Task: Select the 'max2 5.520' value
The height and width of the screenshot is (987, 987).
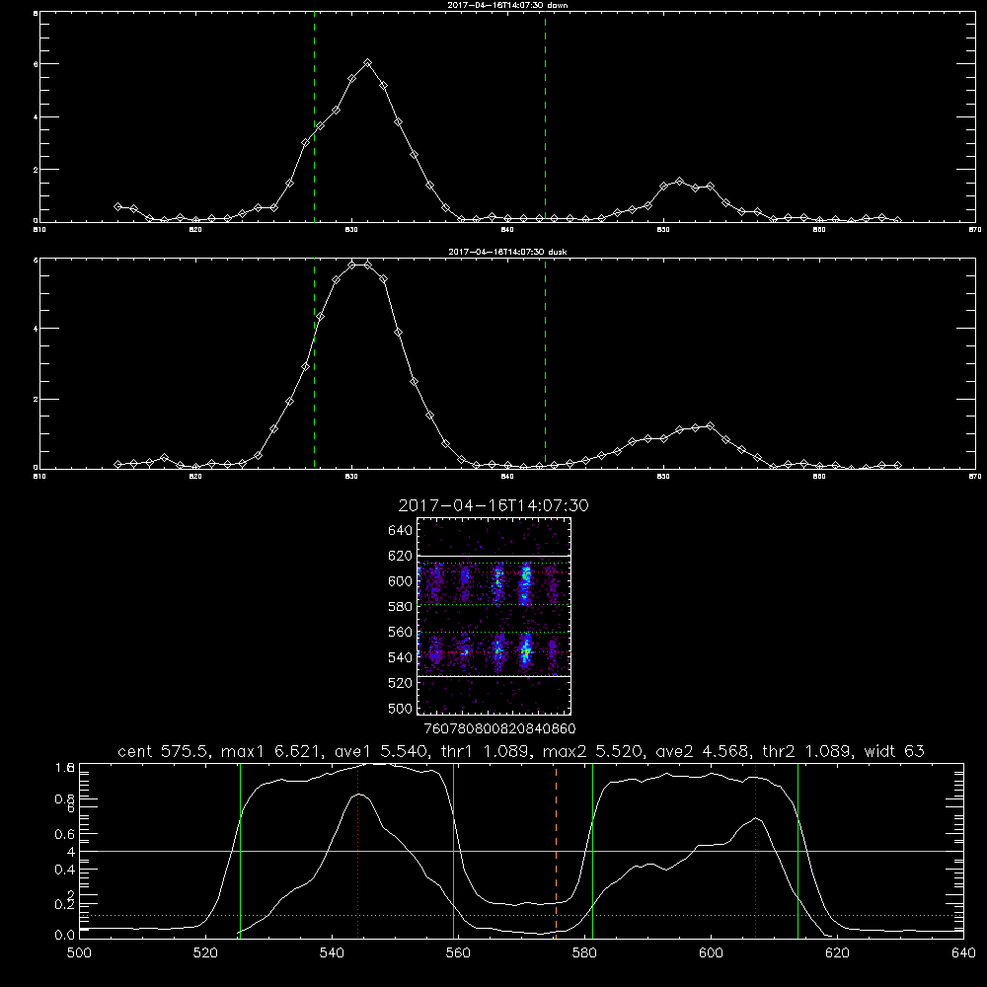Action: pos(593,751)
